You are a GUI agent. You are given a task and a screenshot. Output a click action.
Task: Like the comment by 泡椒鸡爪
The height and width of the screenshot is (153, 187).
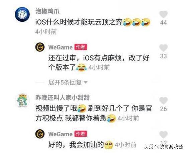coord(164,14)
